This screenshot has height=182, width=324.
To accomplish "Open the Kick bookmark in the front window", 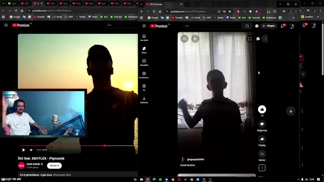I will coord(242,18).
